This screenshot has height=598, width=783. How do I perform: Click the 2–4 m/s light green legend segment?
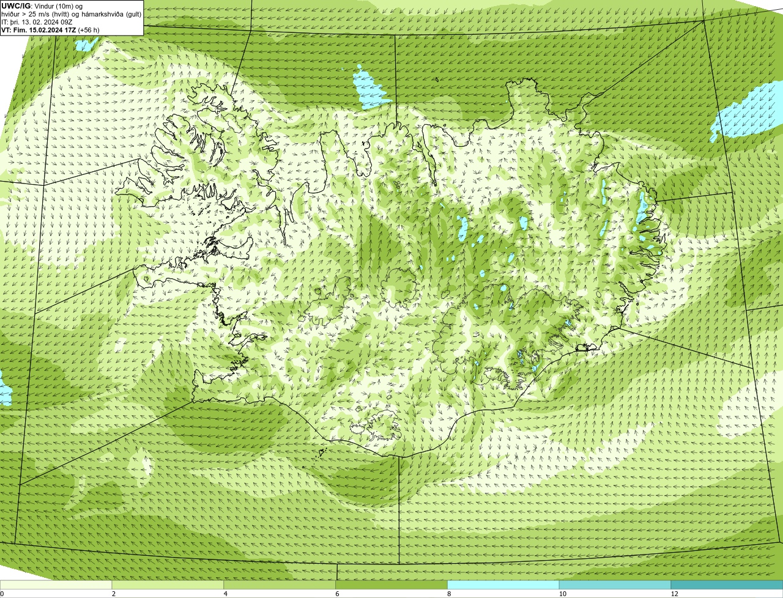[x=168, y=585]
